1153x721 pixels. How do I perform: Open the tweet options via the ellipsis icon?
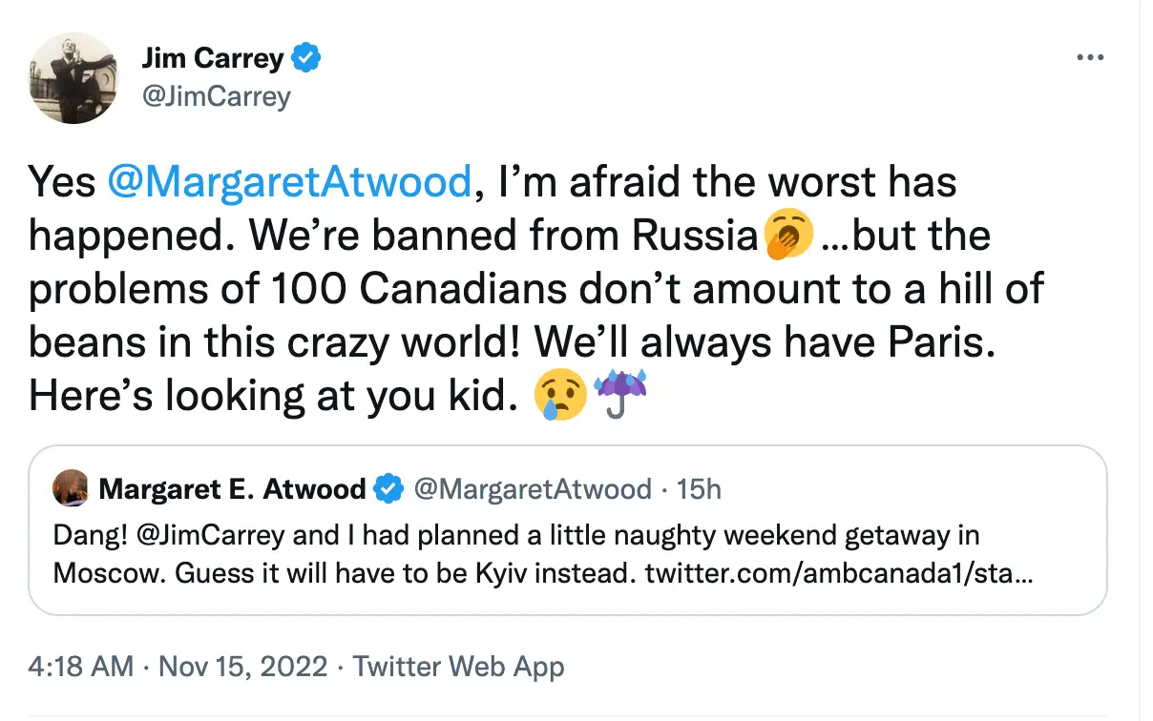click(1089, 57)
